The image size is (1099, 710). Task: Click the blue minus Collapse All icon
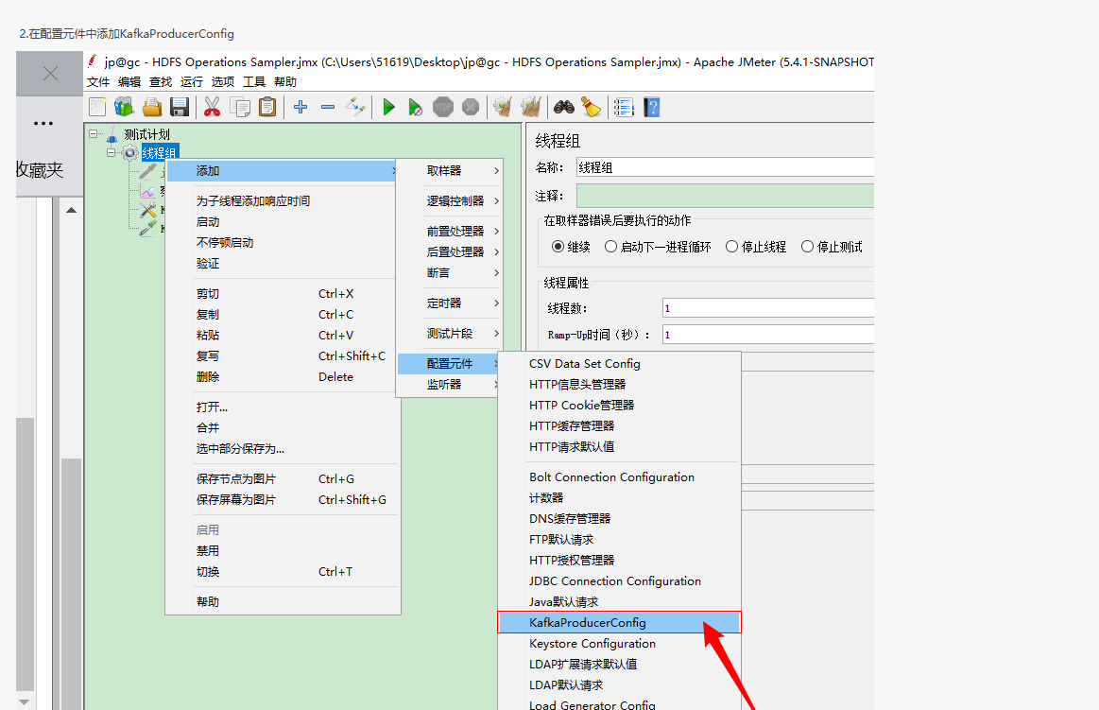[327, 107]
